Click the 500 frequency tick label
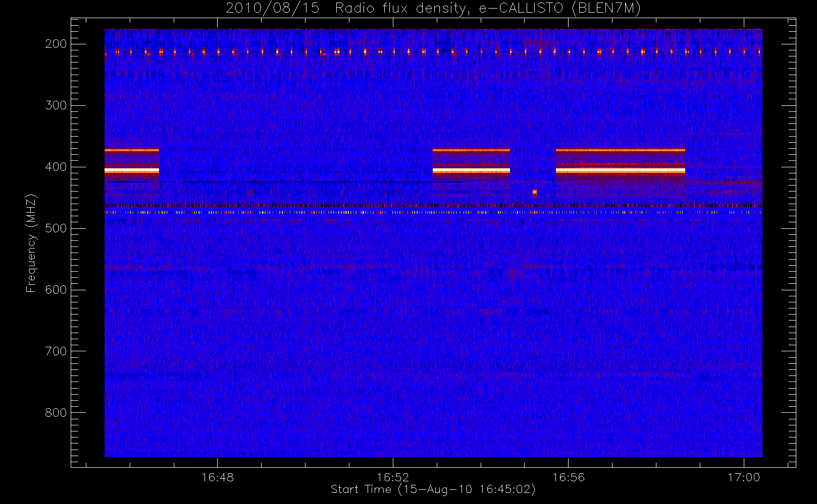Viewport: 817px width, 504px height. [56, 228]
